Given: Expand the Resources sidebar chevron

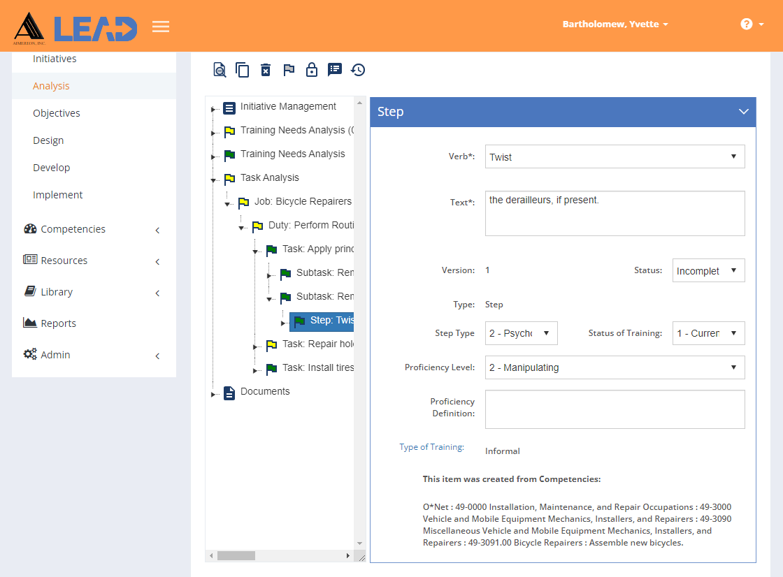Looking at the screenshot, I should (x=157, y=261).
